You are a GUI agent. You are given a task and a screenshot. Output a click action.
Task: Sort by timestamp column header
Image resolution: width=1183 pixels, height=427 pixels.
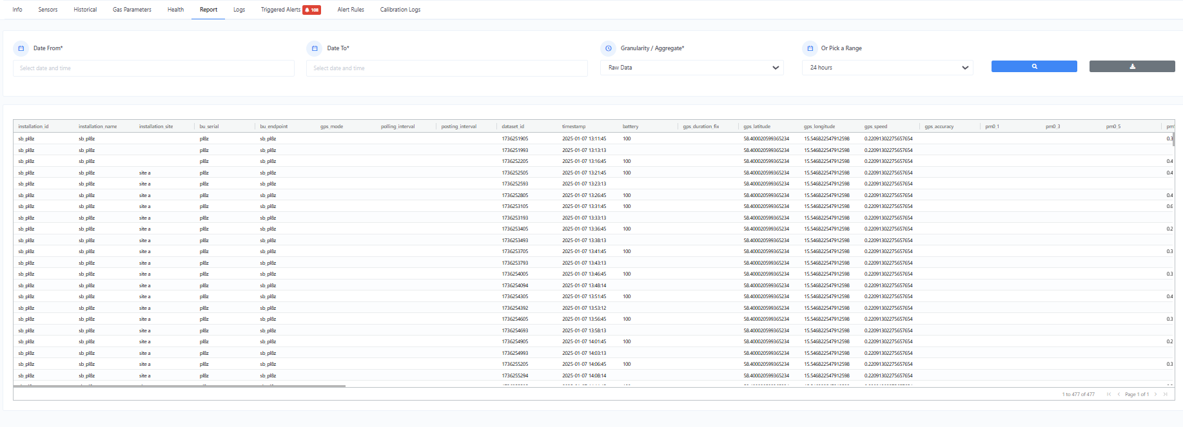pos(574,127)
